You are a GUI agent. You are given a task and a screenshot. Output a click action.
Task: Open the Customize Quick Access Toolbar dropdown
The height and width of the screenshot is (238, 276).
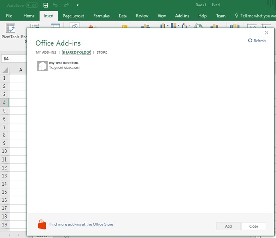(x=77, y=5)
